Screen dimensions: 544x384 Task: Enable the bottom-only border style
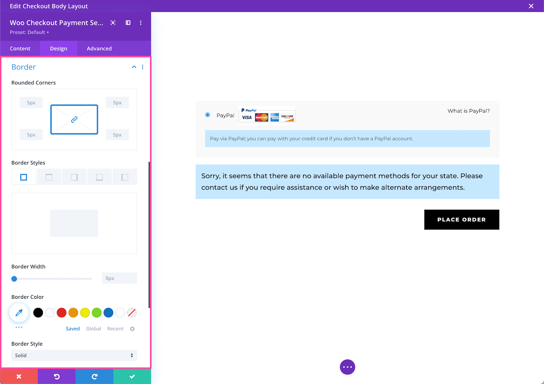[99, 177]
